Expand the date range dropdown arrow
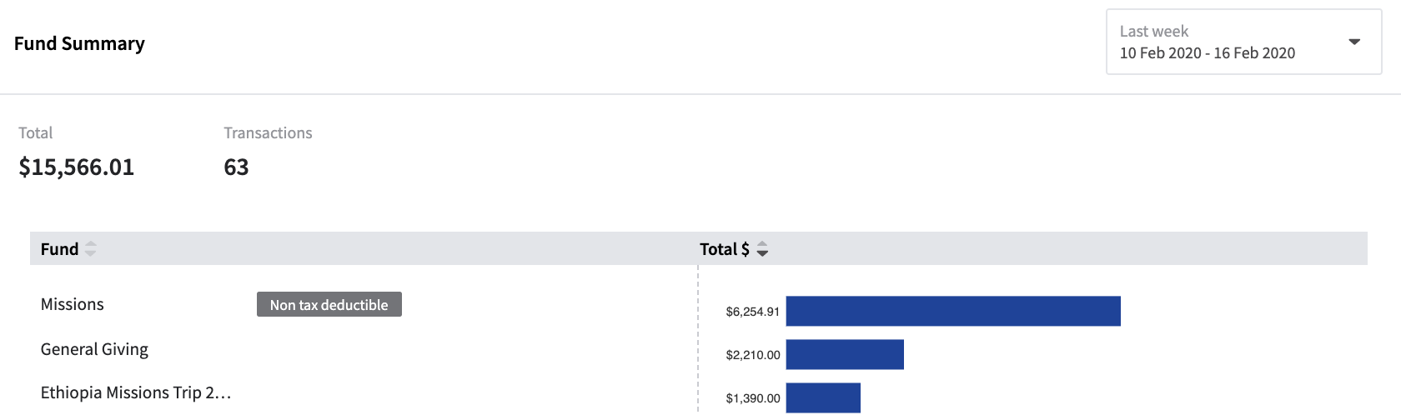 [1354, 42]
